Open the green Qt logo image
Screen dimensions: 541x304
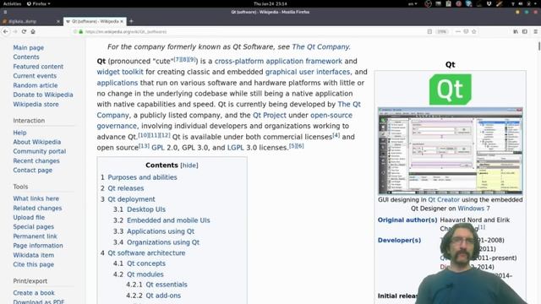[x=451, y=90]
